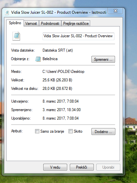This screenshot has height=183, width=137.
Task: Close the lastnosti dialog with the X
Action: [x=115, y=11]
